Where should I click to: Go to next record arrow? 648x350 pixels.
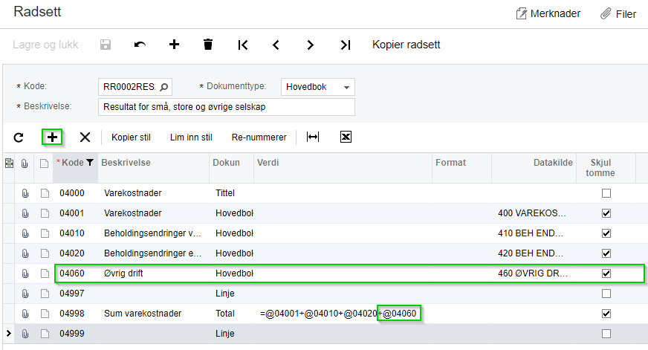311,45
